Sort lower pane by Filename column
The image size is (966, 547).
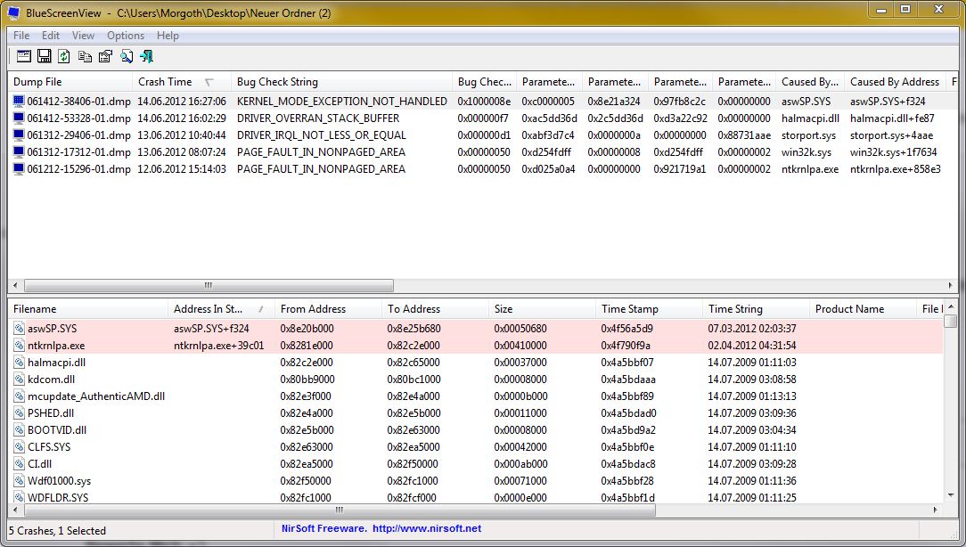pos(88,309)
